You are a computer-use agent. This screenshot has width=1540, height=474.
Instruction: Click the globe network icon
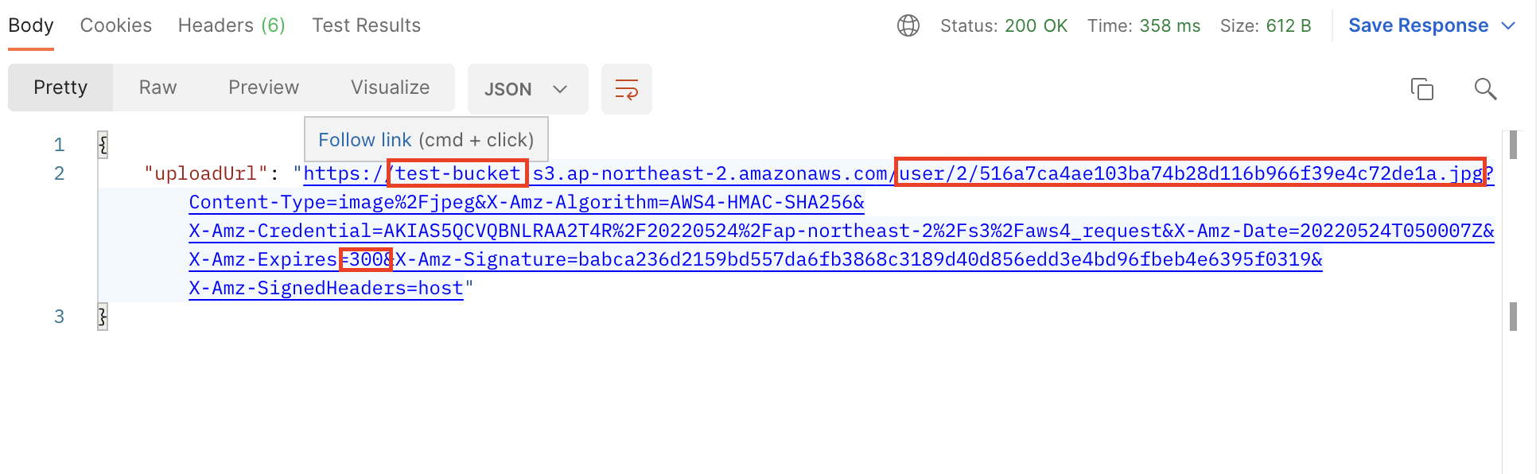908,25
